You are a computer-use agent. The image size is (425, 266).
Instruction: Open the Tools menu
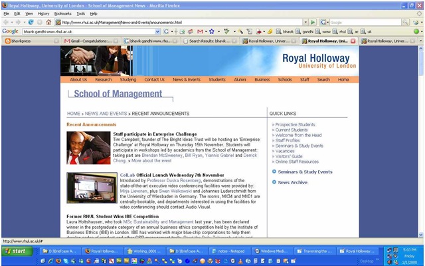(81, 13)
